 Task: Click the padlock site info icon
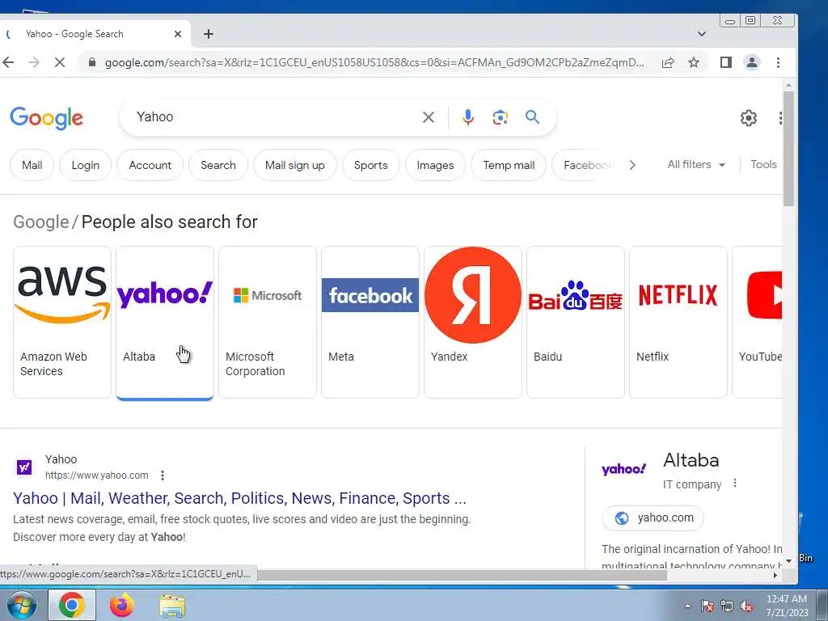coord(92,62)
